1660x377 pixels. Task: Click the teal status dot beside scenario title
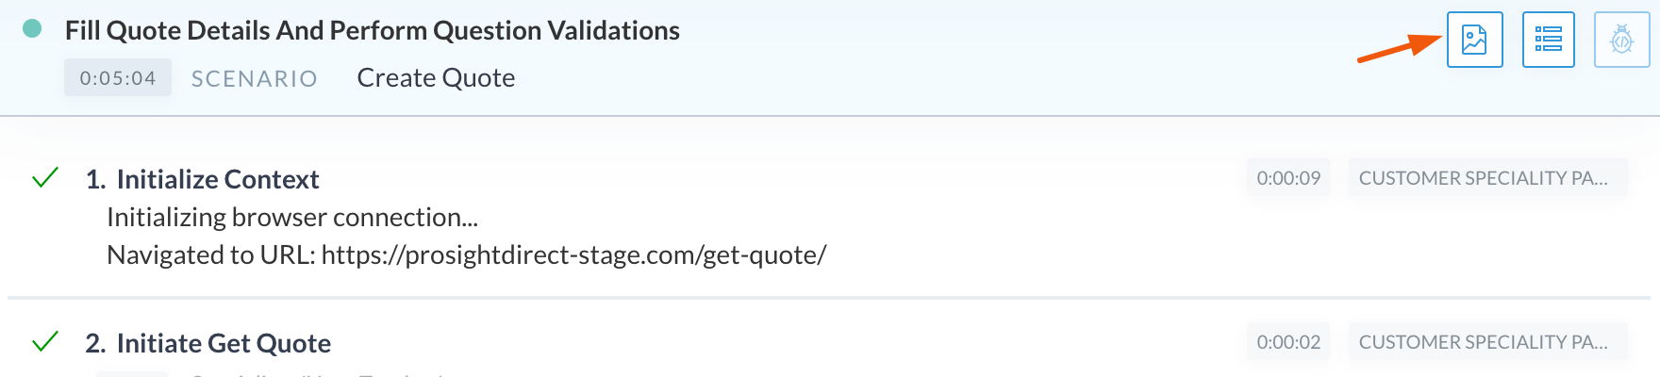(x=32, y=28)
